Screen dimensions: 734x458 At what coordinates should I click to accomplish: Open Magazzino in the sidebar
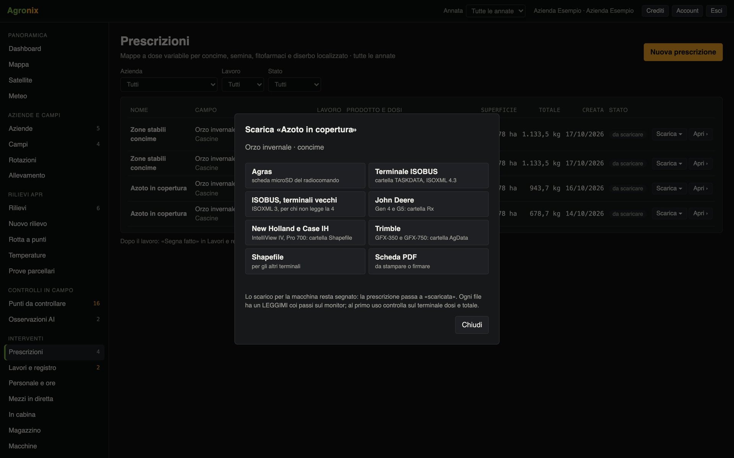click(54, 430)
